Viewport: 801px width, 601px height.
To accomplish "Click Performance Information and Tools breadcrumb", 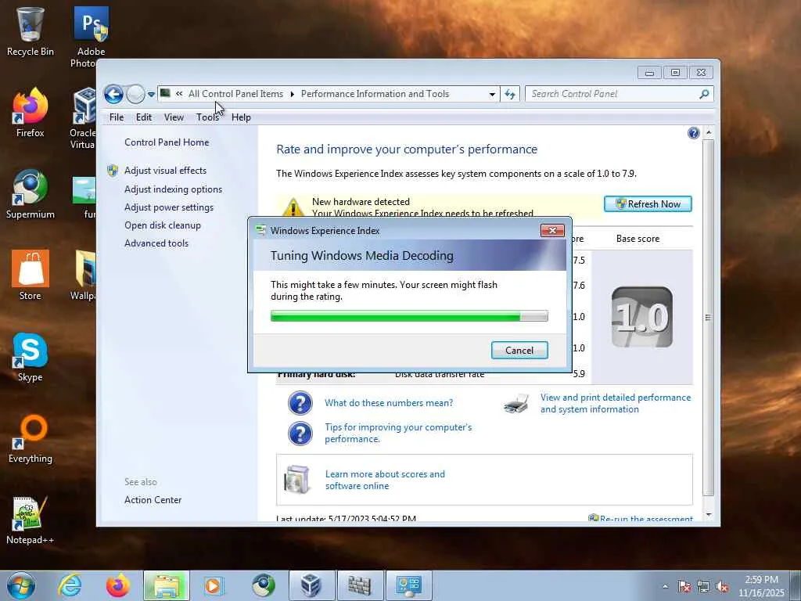I will click(375, 94).
